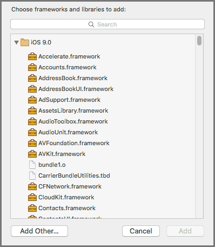Click the Accelerate.framework toolbox icon
This screenshot has height=247, width=215.
tap(32, 56)
